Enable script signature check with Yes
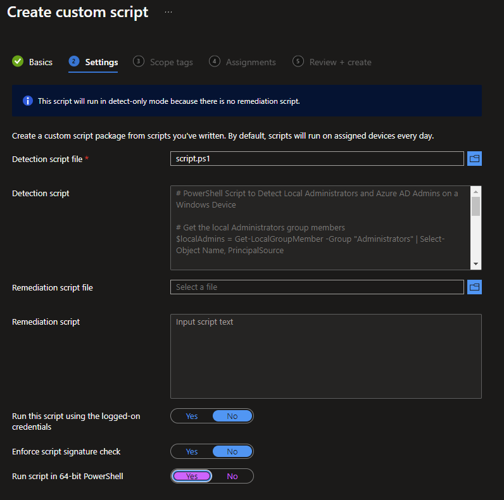 [192, 451]
